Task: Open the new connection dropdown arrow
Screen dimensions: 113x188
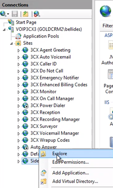Action: [x=8, y=14]
